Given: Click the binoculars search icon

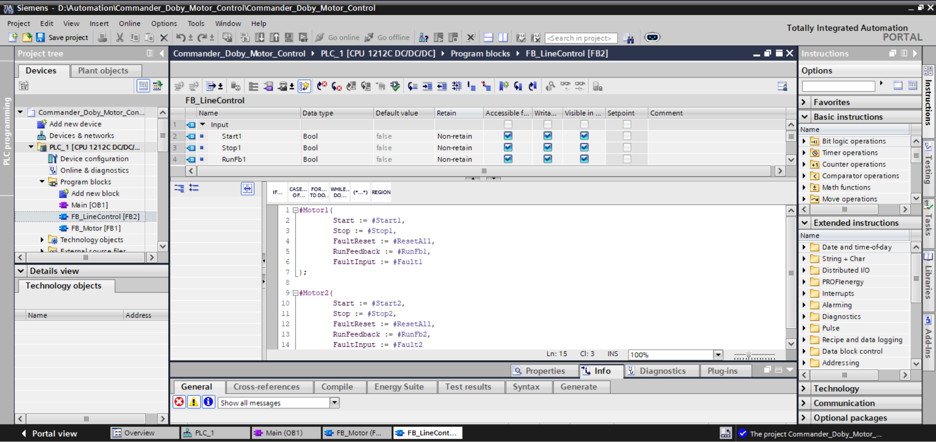Looking at the screenshot, I should [x=629, y=38].
